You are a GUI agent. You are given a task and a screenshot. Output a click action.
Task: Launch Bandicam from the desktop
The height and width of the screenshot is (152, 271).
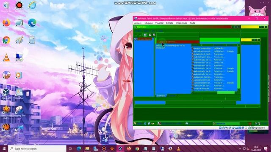[x=19, y=5]
